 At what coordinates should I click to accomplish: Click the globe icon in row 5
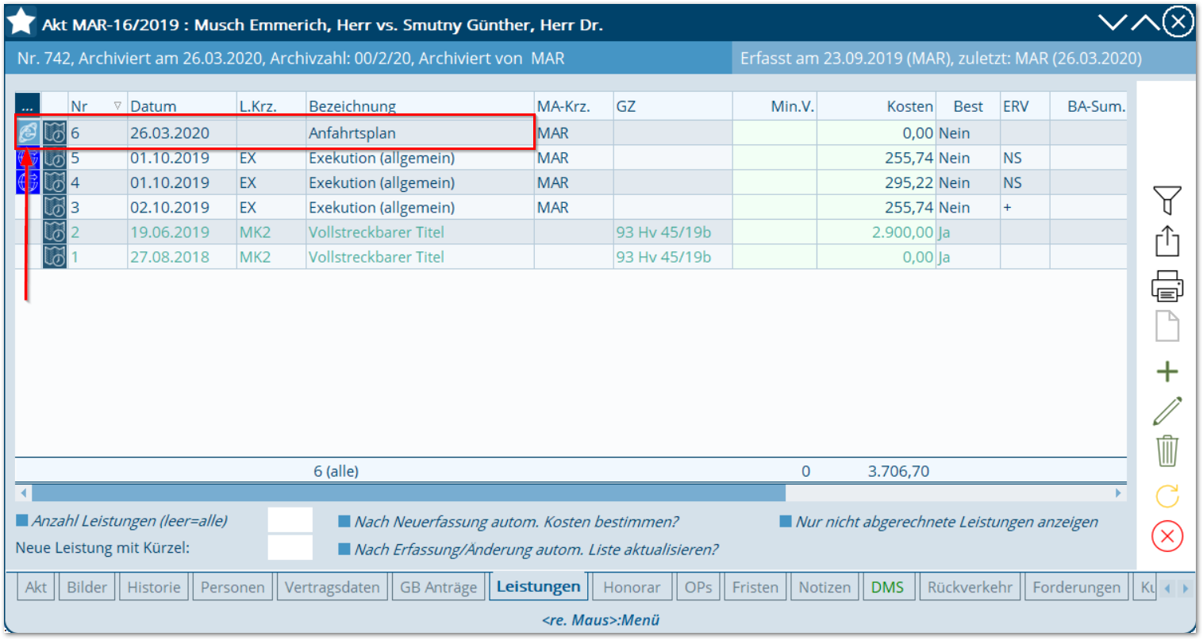[x=28, y=158]
